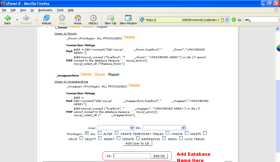
Task: Open the Edit menu
Action: tap(13, 10)
